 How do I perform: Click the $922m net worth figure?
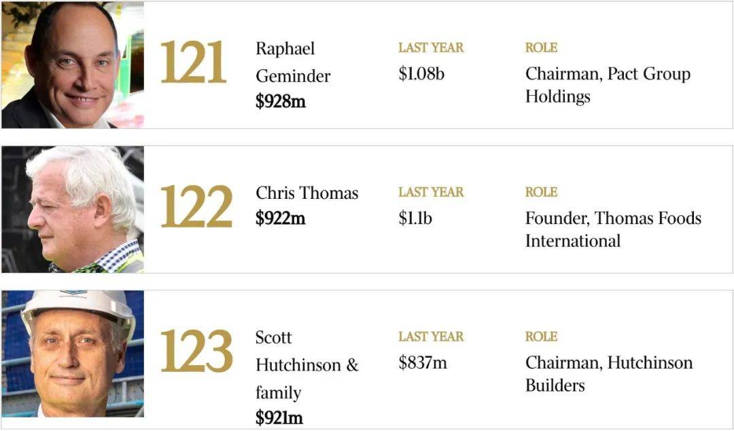(281, 219)
